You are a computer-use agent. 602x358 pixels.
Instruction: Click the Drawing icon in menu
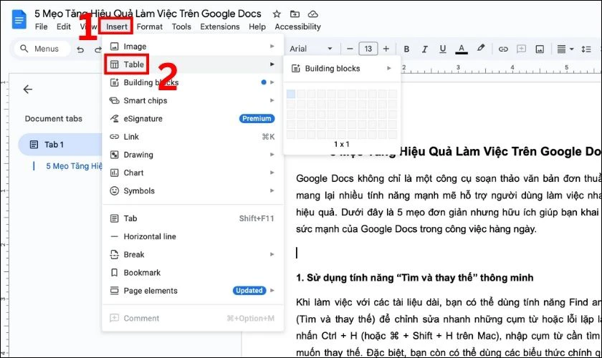tap(115, 155)
